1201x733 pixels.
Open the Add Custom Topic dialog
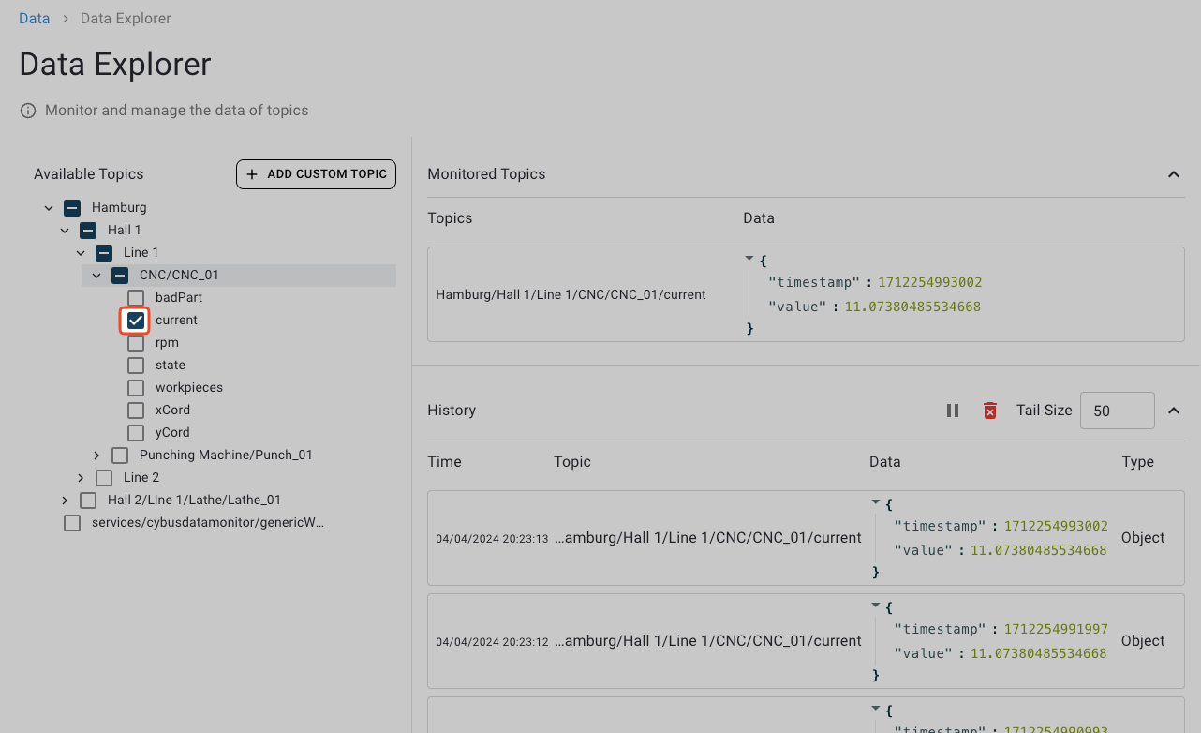[316, 174]
